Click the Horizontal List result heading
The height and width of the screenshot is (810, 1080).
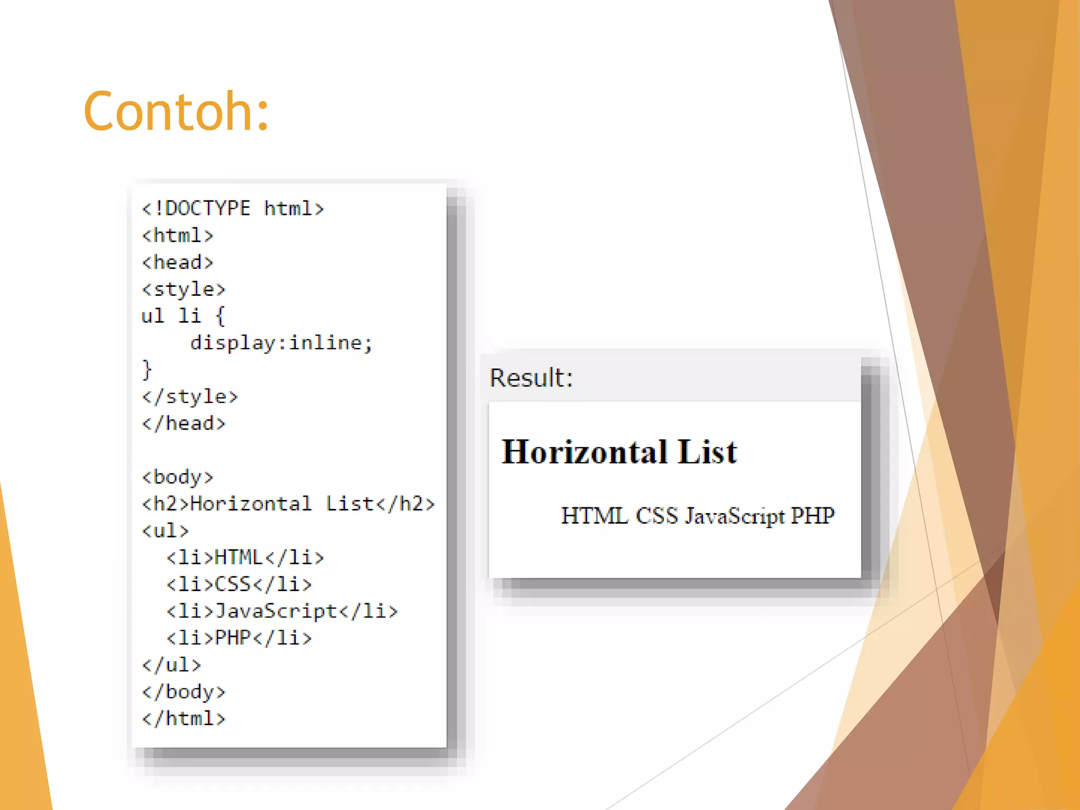619,452
